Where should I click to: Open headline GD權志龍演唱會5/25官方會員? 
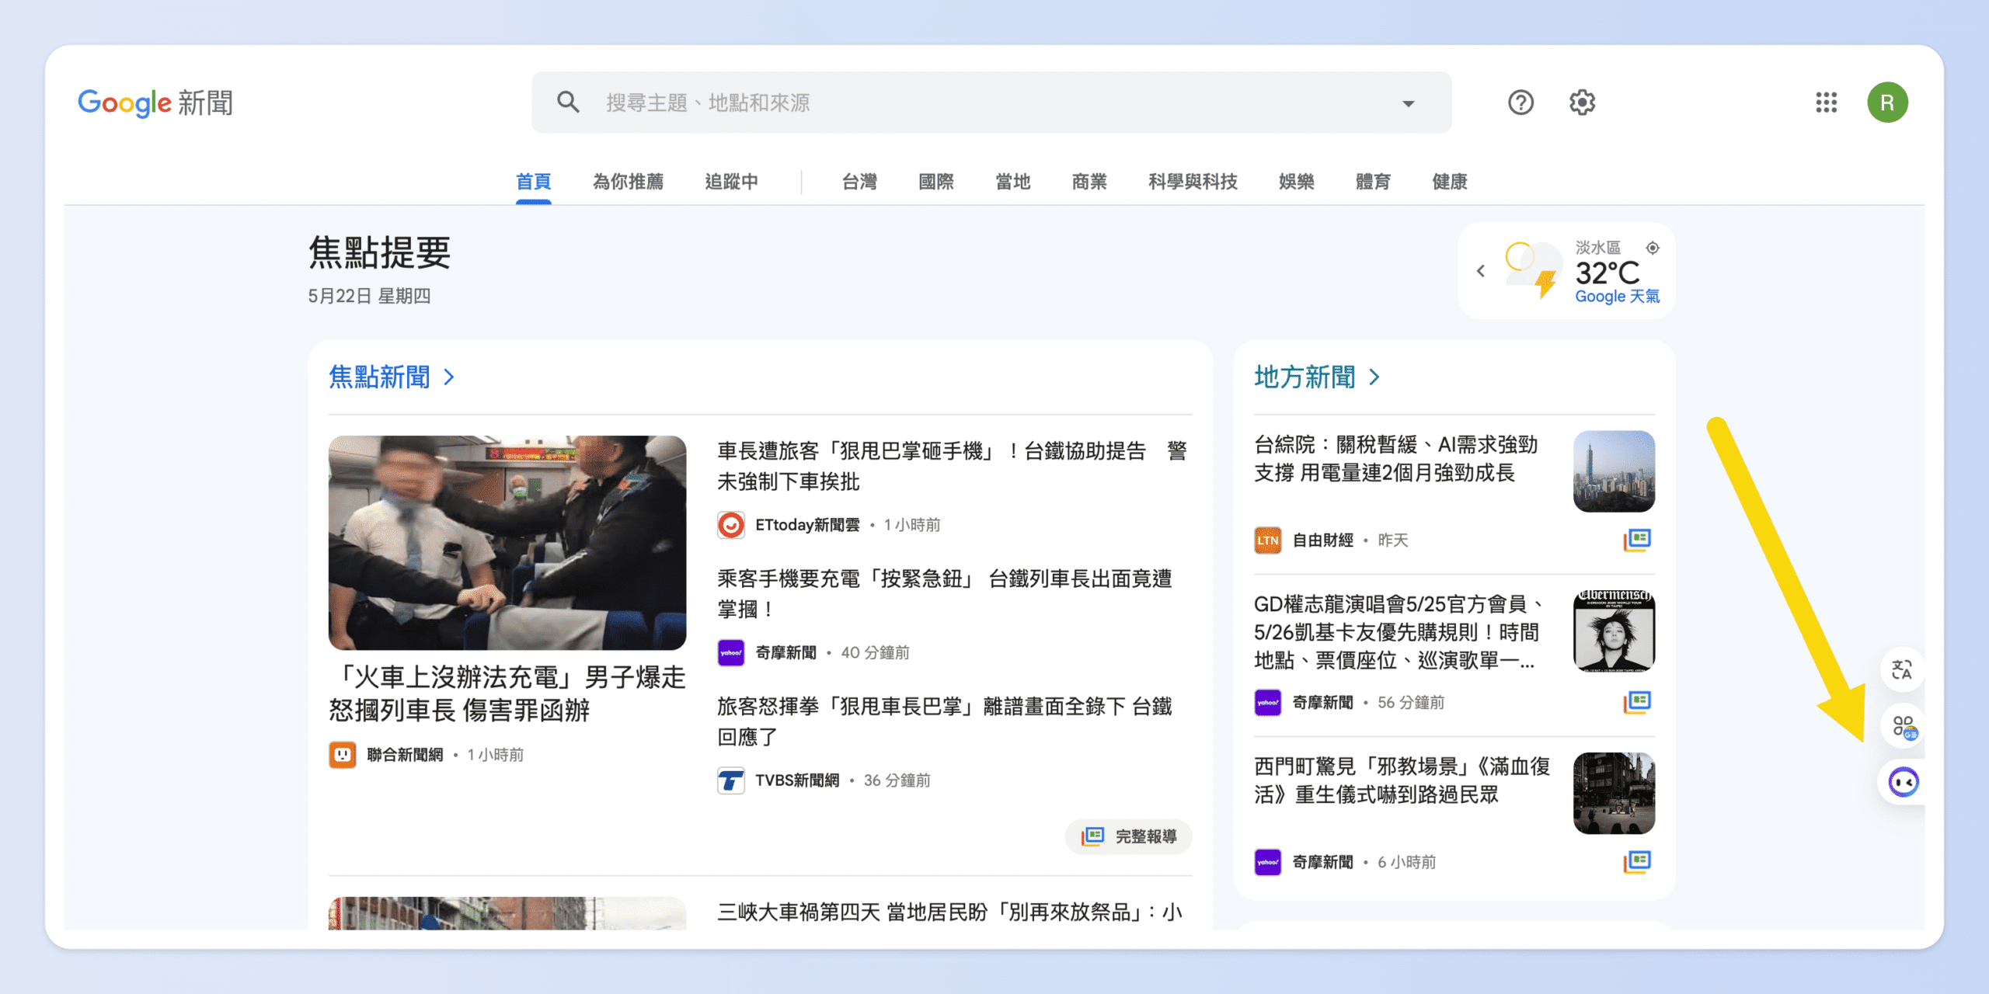(x=1399, y=632)
